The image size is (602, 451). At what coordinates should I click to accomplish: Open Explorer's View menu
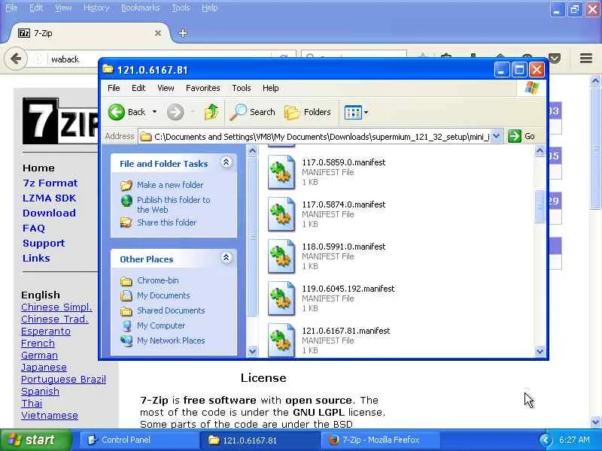(166, 88)
